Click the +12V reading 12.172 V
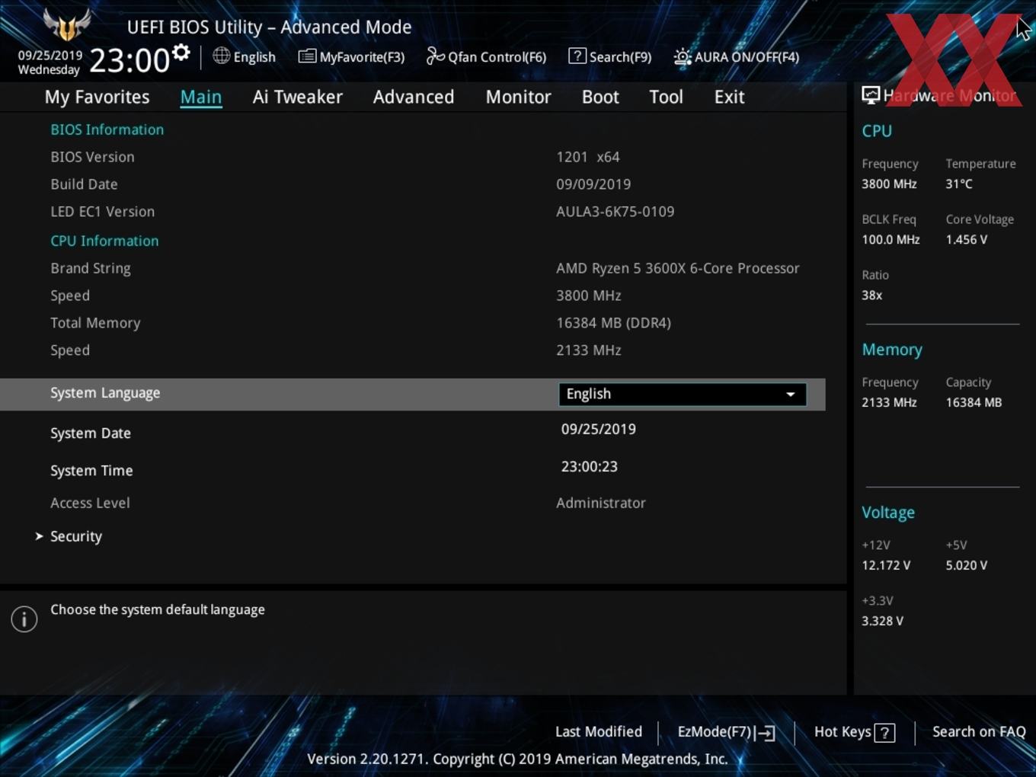Image resolution: width=1036 pixels, height=777 pixels. 886,565
